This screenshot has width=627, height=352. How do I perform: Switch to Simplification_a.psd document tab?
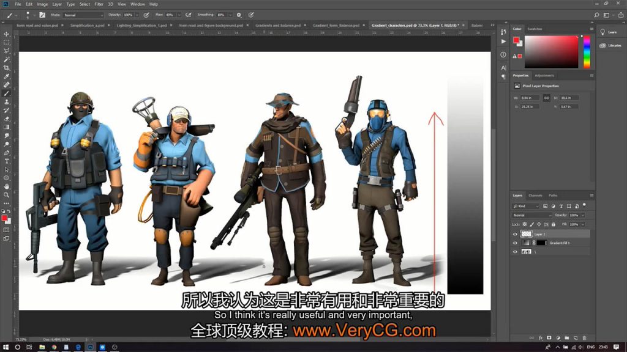click(87, 25)
